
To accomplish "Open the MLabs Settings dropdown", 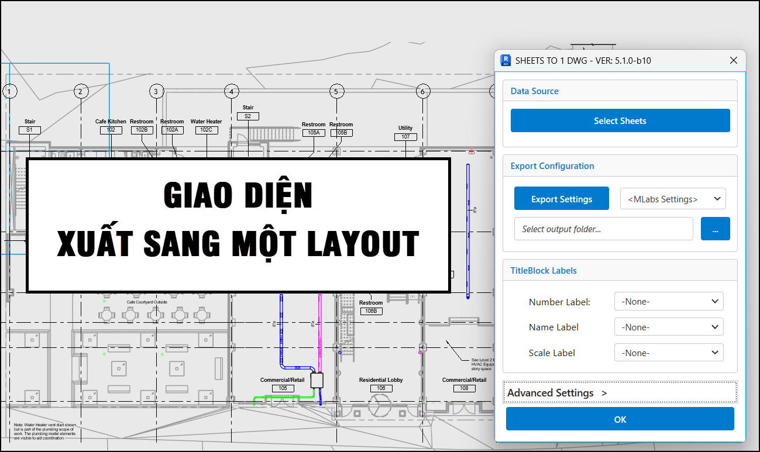I will [673, 199].
